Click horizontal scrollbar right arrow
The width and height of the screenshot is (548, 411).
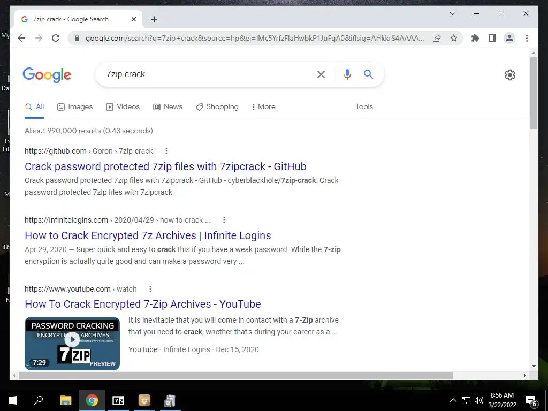[525, 375]
